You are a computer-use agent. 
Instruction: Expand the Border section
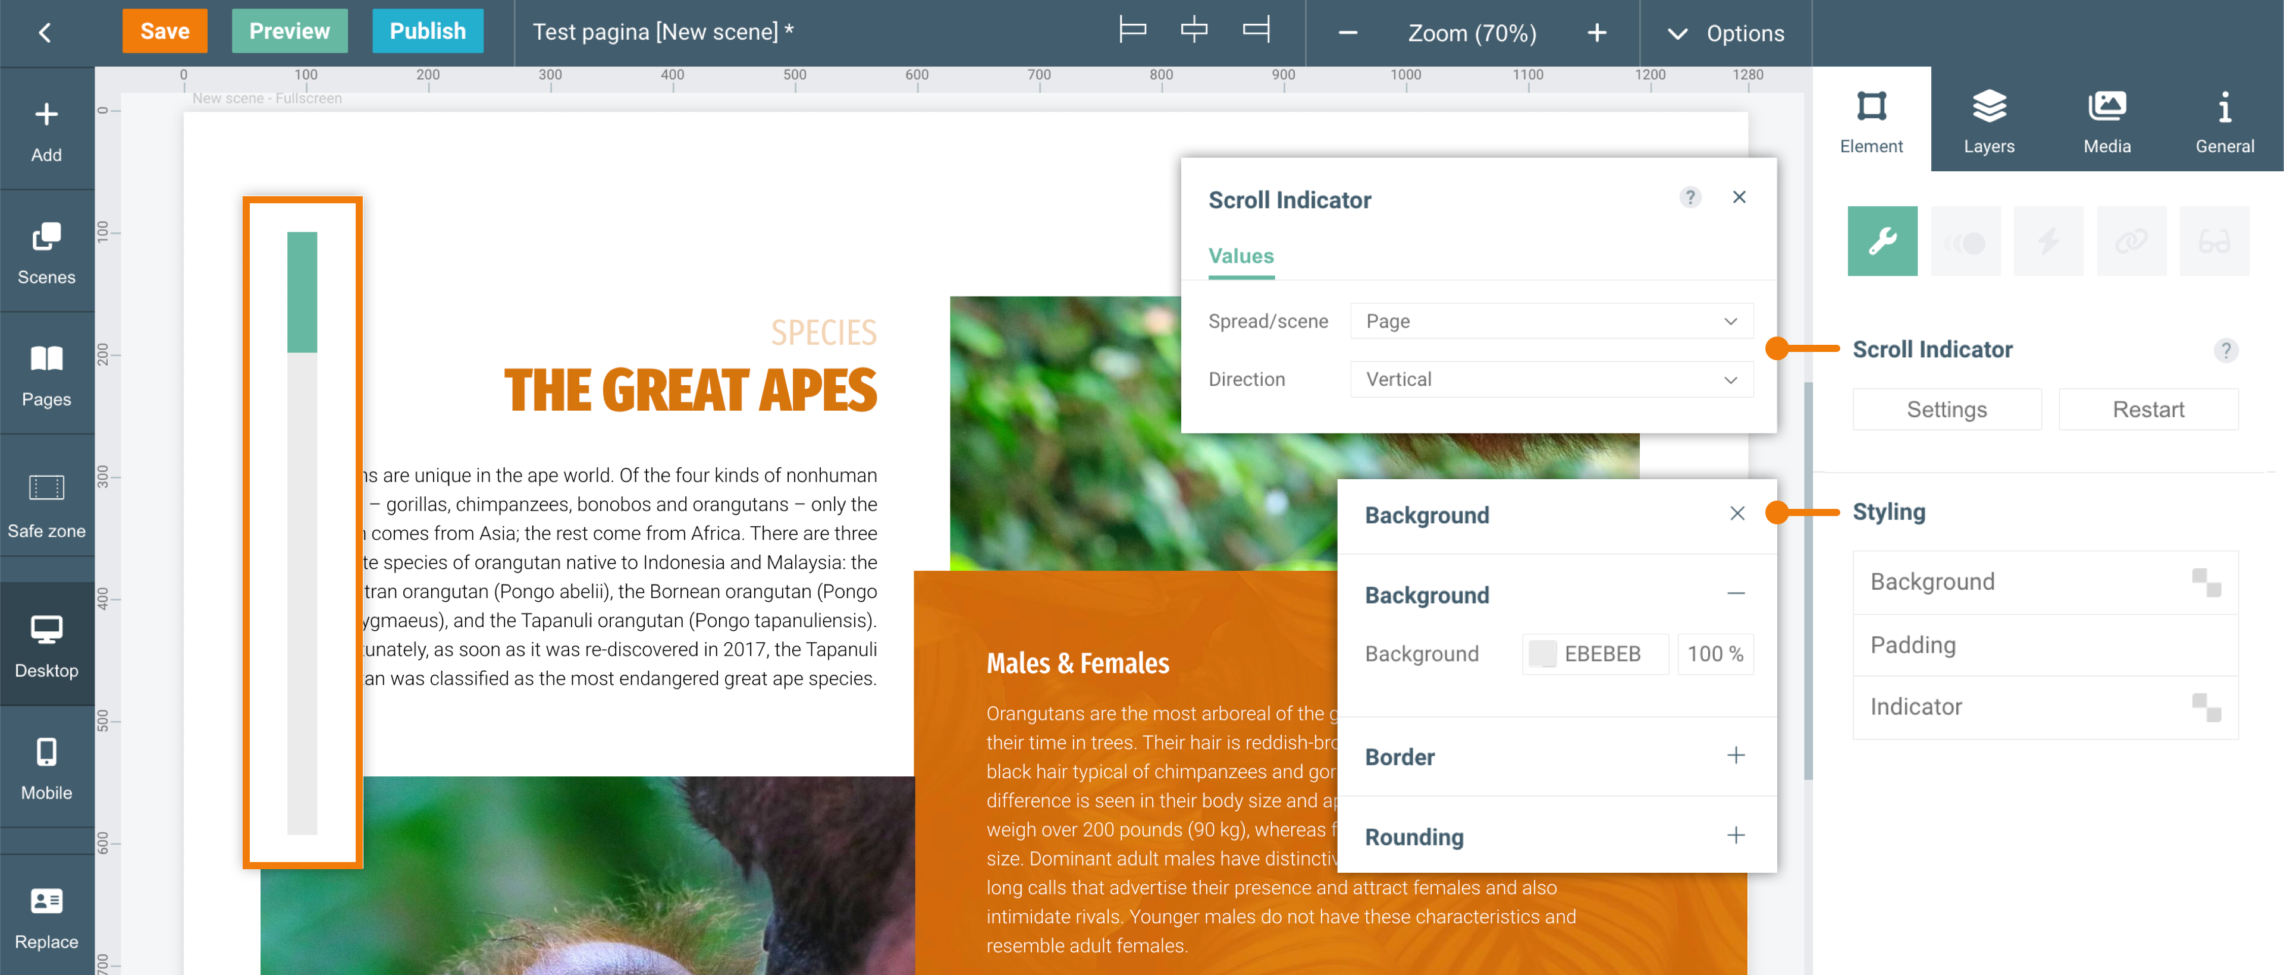[x=1735, y=755]
